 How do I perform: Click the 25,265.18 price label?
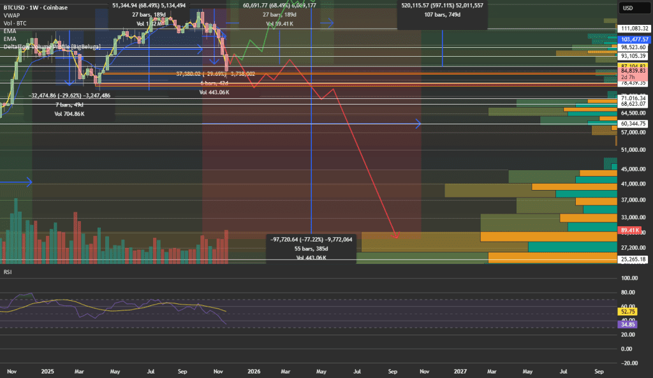click(634, 259)
